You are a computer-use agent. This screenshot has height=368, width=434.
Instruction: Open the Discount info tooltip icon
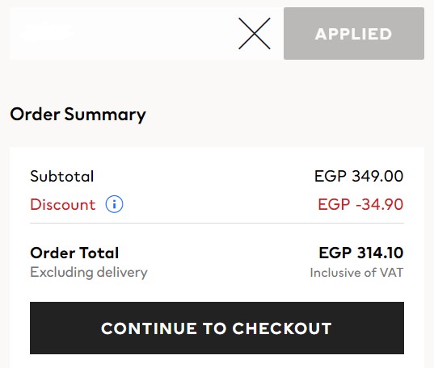tap(114, 204)
